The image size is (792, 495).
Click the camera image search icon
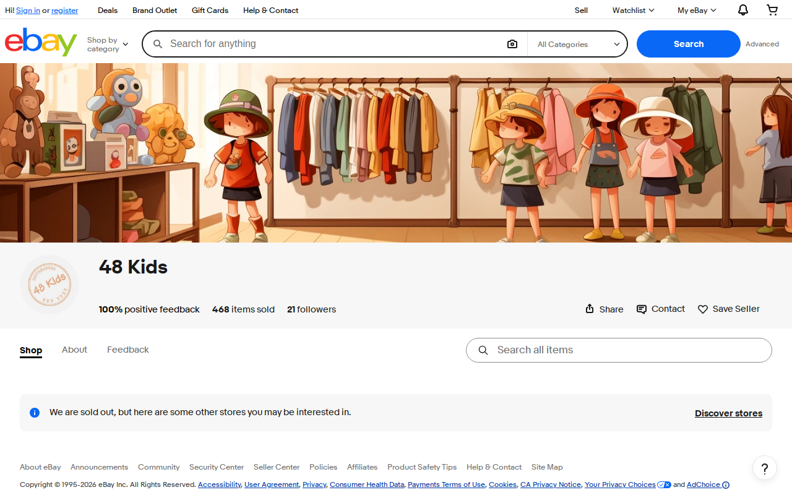point(512,44)
